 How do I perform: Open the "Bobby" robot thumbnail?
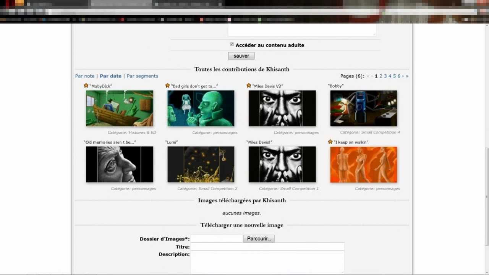click(x=364, y=108)
